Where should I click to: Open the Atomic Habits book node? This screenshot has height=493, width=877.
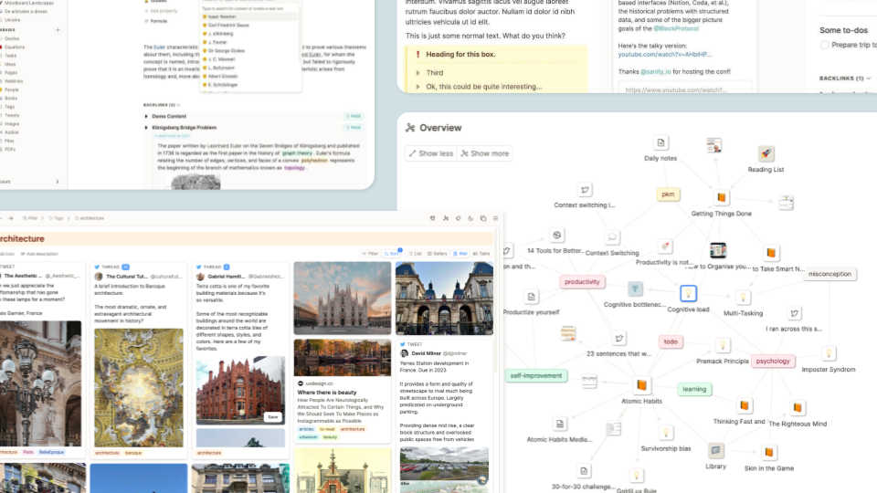(642, 386)
